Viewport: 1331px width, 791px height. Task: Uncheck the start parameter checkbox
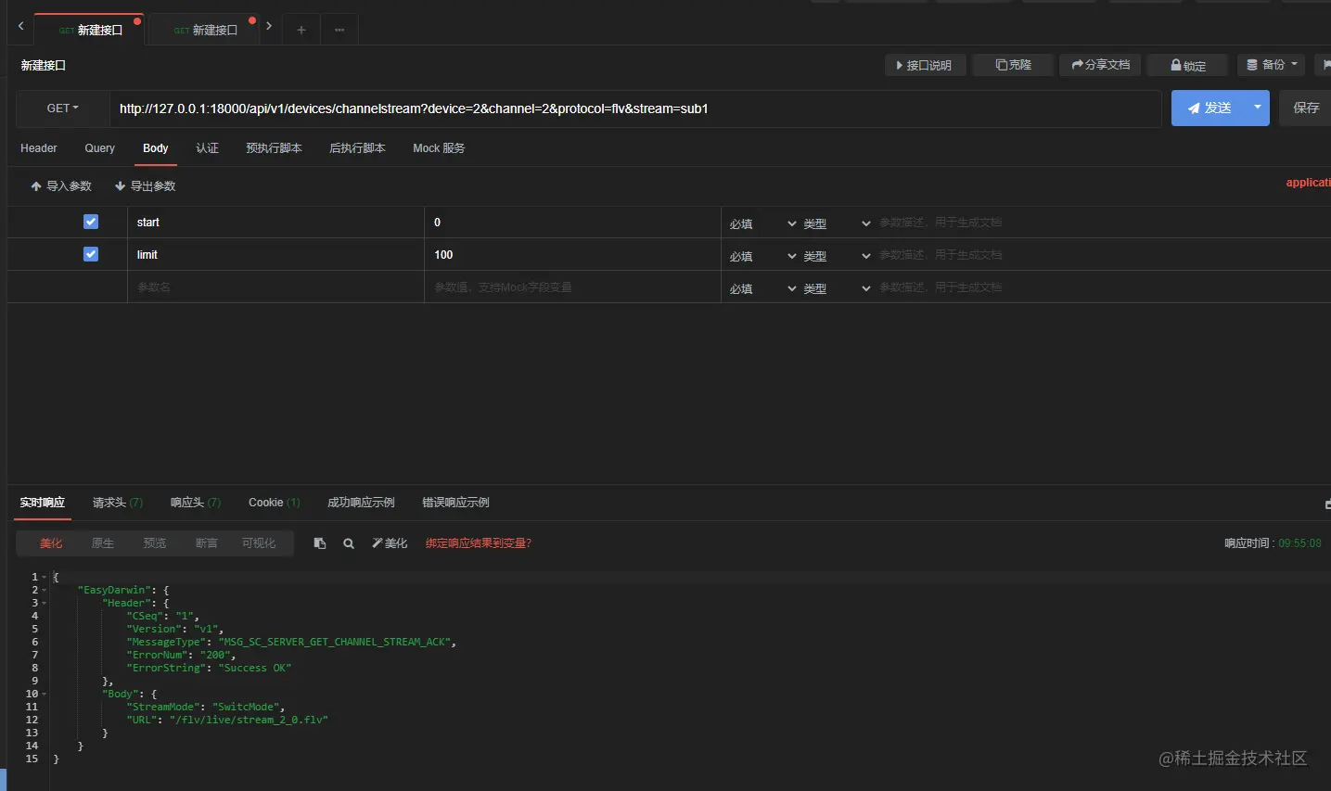click(x=91, y=222)
